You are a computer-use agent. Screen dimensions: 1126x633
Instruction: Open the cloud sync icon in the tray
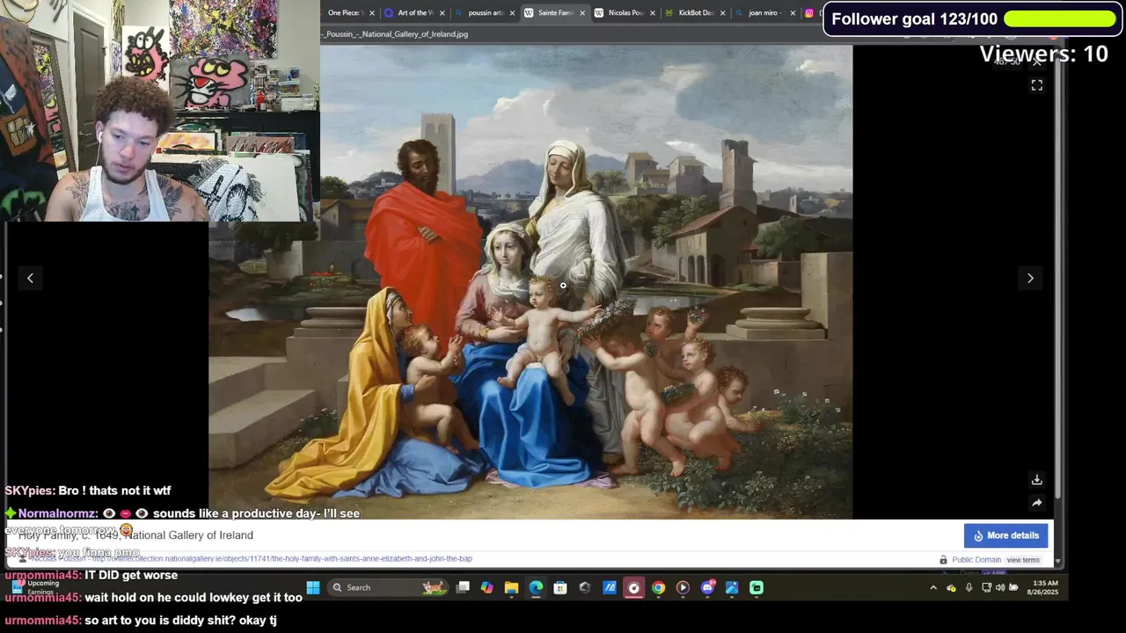[x=951, y=587]
